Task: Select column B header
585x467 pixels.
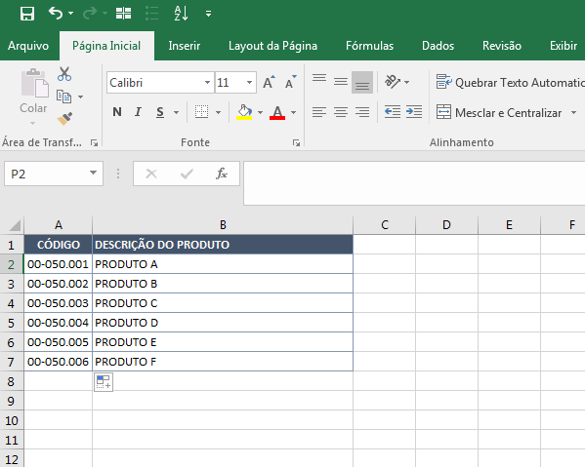Action: pyautogui.click(x=223, y=225)
